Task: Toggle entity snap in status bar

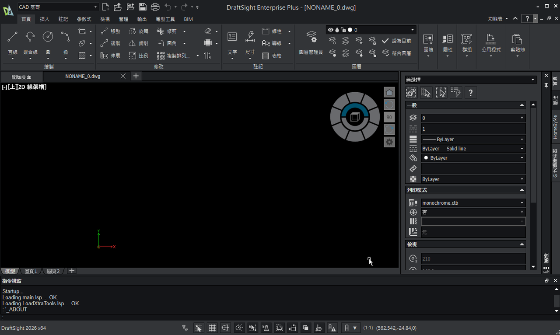Action: (x=252, y=328)
